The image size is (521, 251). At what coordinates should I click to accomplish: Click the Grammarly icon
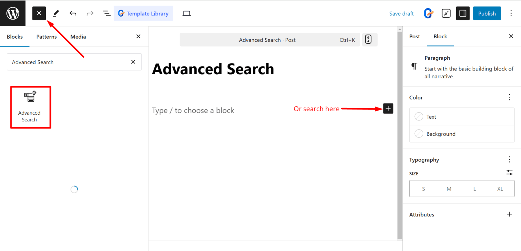(x=428, y=13)
